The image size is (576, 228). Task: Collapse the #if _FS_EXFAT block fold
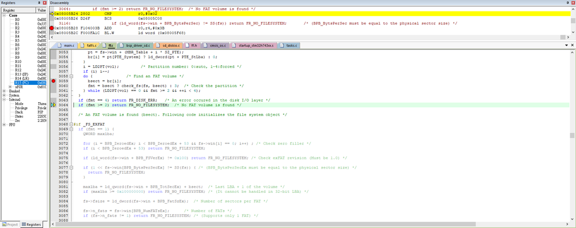click(71, 124)
